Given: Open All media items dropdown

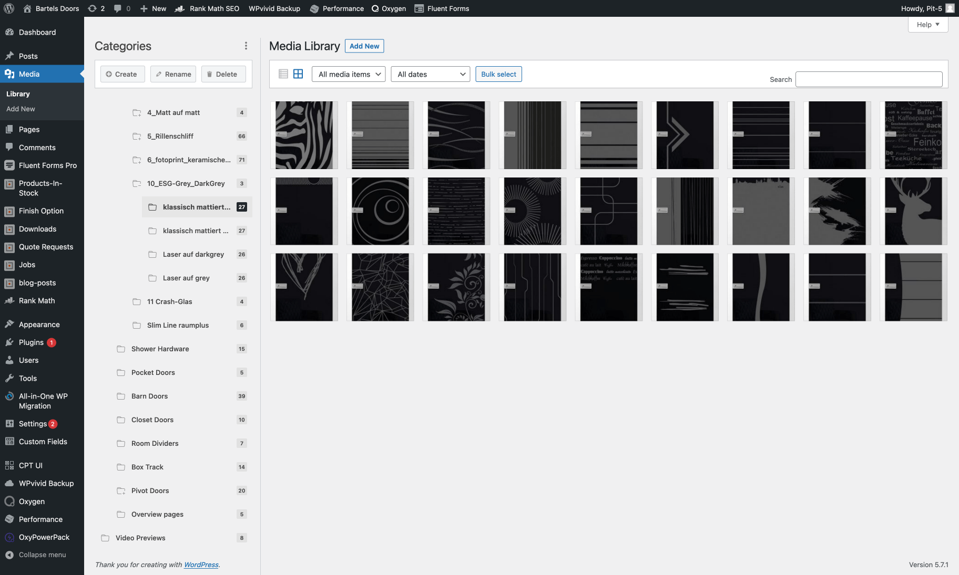Looking at the screenshot, I should pos(348,74).
